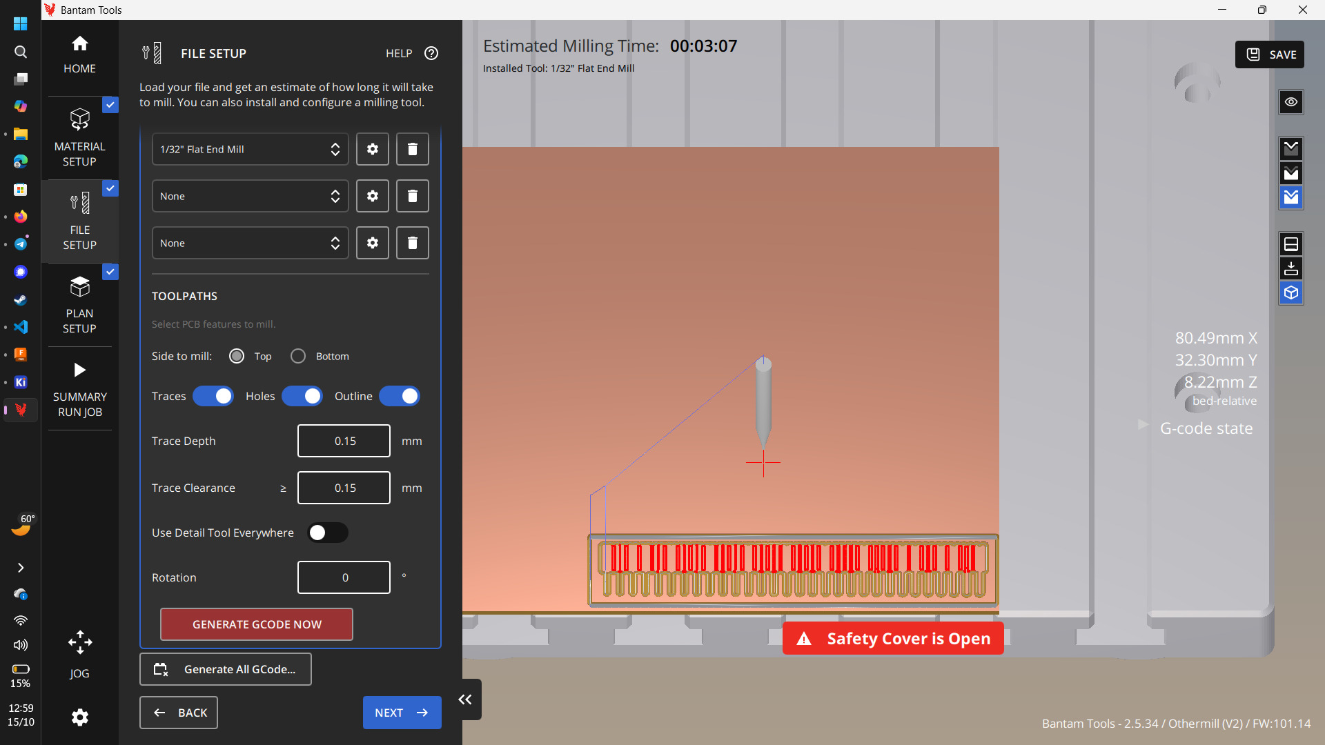Show hidden taskbar icons chevron
Viewport: 1325px width, 745px height.
point(21,568)
